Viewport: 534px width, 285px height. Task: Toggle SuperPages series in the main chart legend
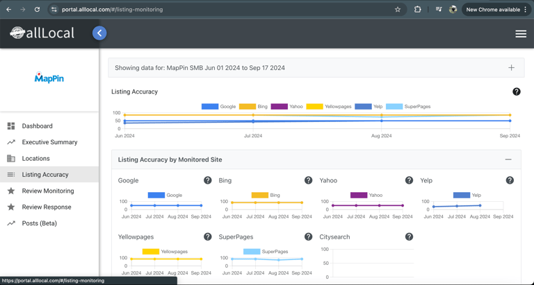coord(408,106)
